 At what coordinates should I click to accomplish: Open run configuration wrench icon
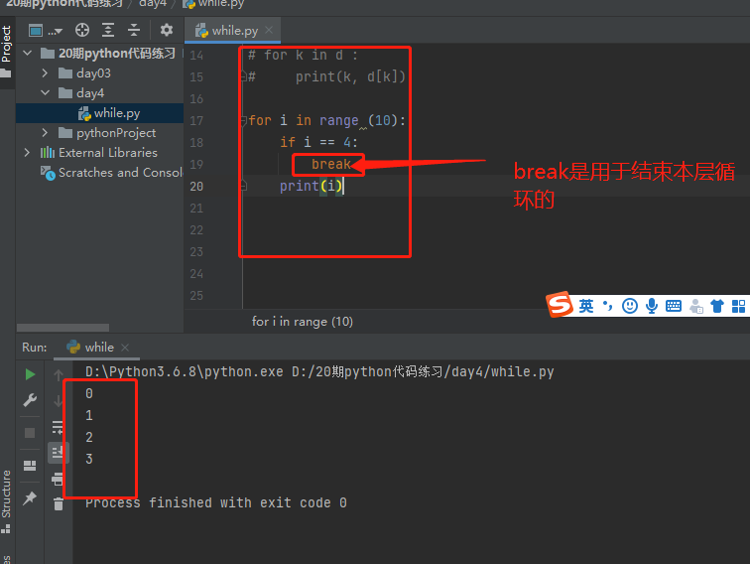click(30, 400)
